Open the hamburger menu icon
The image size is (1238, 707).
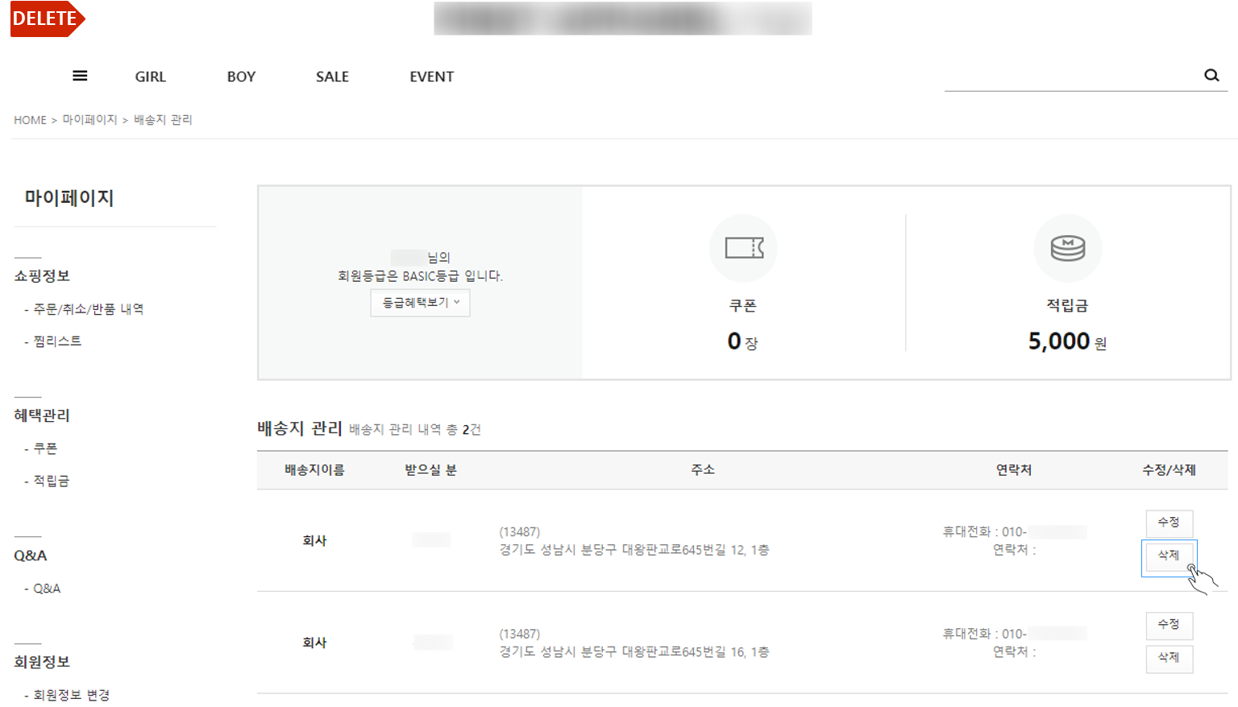[x=80, y=76]
